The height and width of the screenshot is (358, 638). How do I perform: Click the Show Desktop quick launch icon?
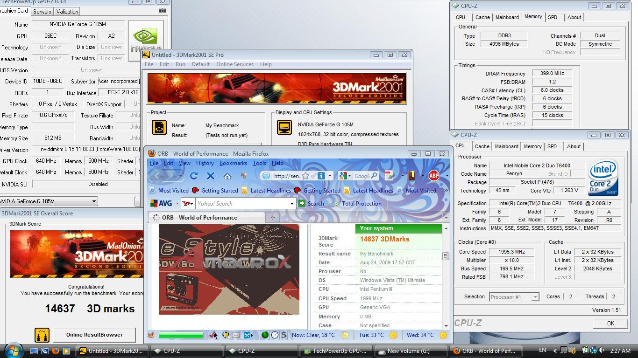tap(34, 351)
